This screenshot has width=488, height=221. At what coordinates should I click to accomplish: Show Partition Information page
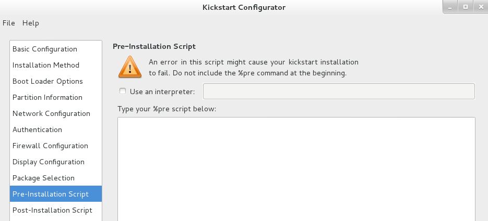pyautogui.click(x=56, y=97)
